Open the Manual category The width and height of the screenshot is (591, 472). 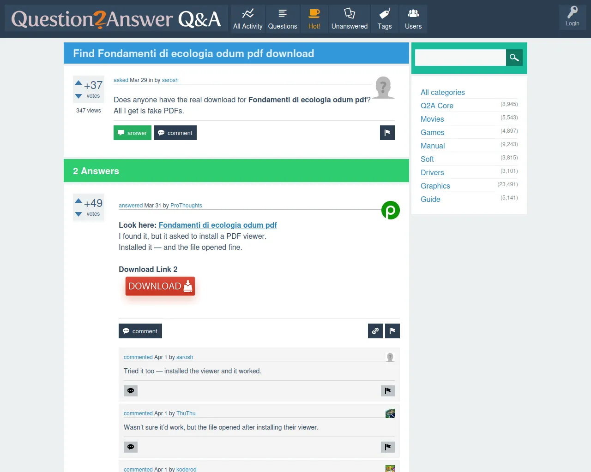point(433,146)
